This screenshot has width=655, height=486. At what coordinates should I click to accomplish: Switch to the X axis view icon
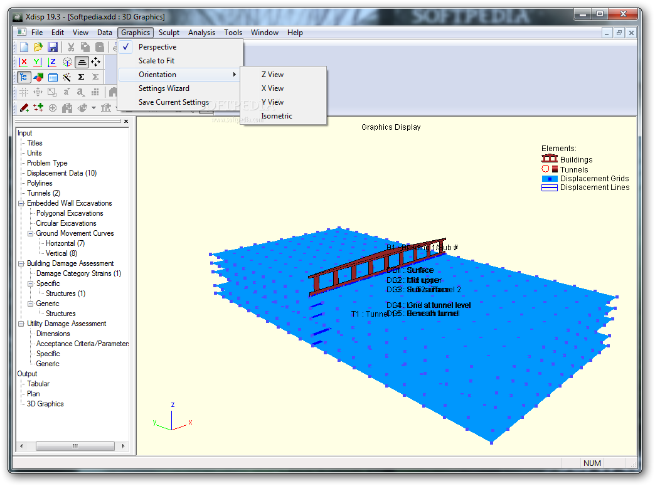23,62
